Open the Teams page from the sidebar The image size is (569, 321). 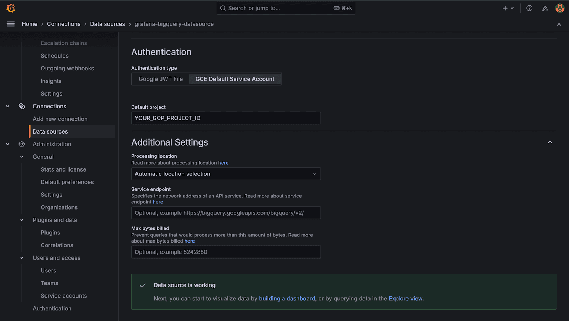point(49,283)
